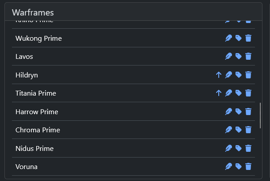This screenshot has width=270, height=181.
Task: Select the Lavos list entry
Action: click(x=24, y=57)
